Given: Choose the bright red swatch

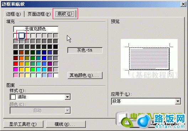Looking at the screenshot, I should 16,64.
